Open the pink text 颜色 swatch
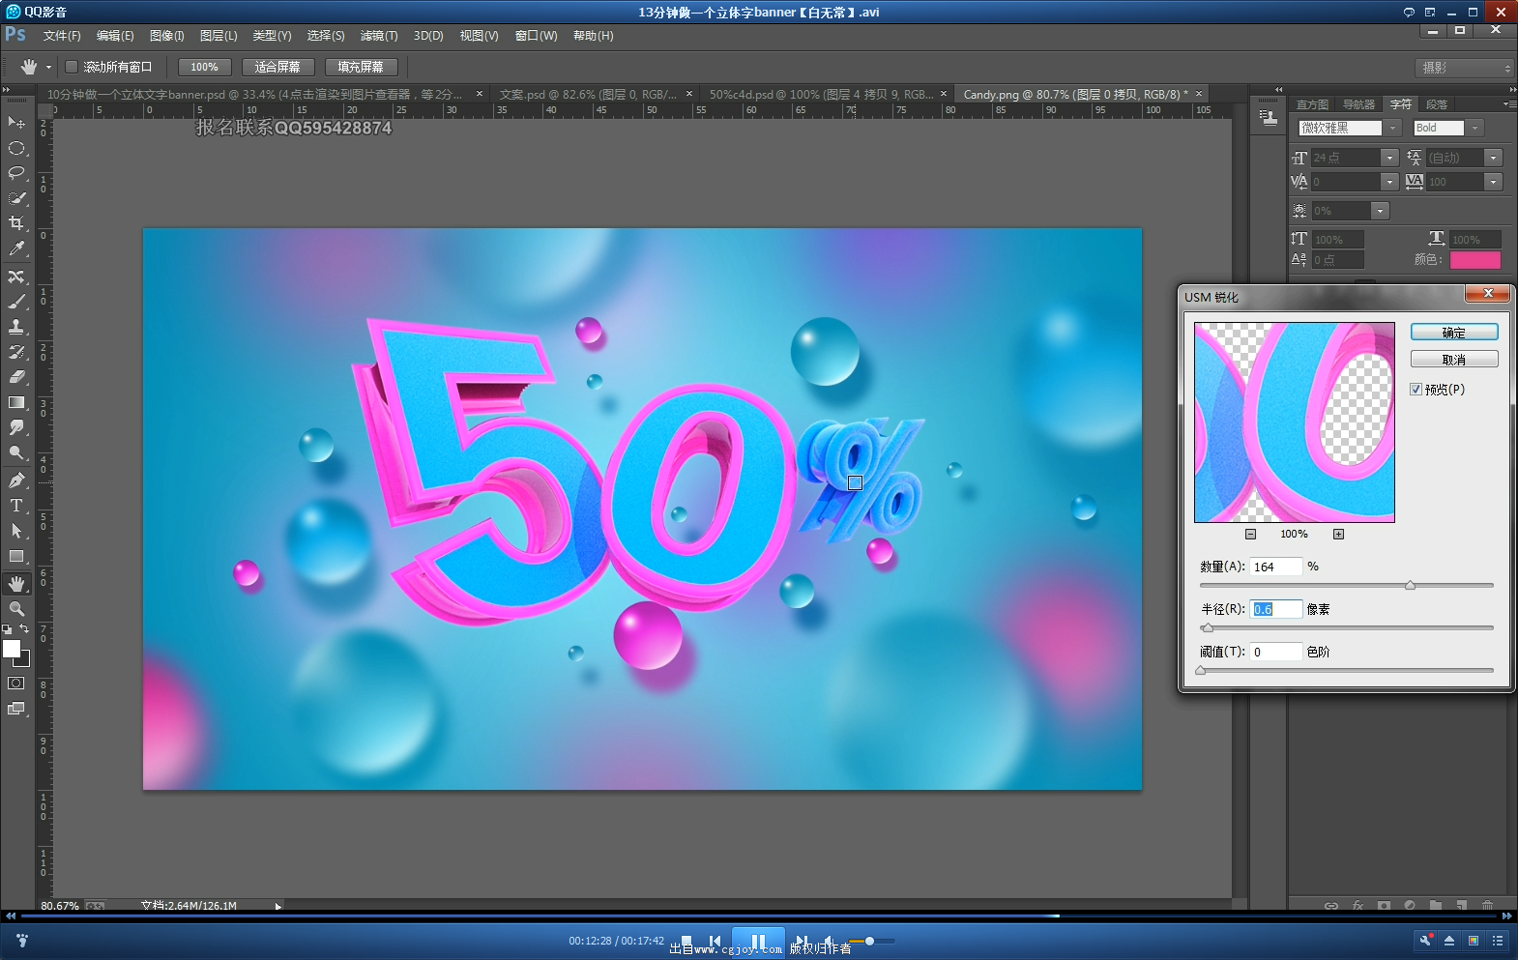Screen dimensions: 1518x960 point(1475,259)
